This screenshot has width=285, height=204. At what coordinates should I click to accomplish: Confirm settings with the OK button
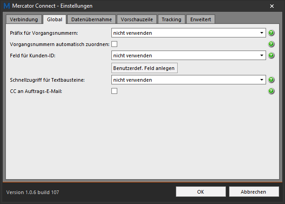[x=201, y=192]
